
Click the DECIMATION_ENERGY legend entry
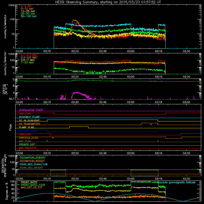33,158
